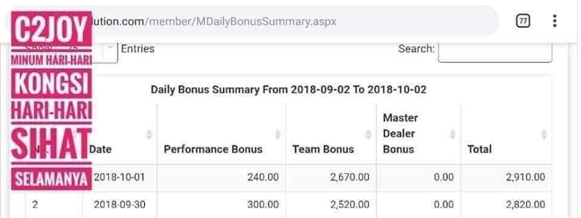Select the Total column header

point(479,149)
